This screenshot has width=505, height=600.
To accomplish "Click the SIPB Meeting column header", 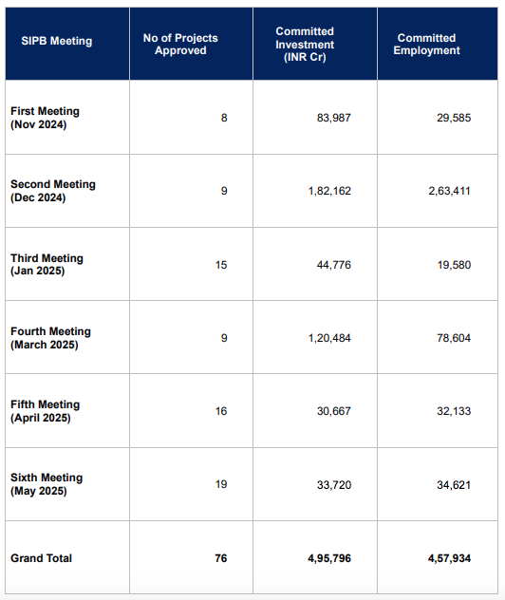I will [57, 41].
